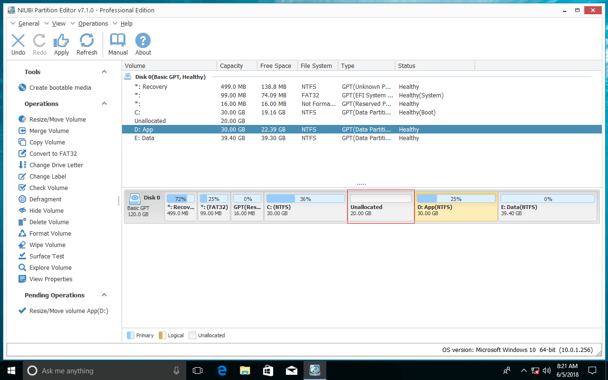Choose Change Drive Letter operation
This screenshot has height=380, width=608.
(50, 165)
